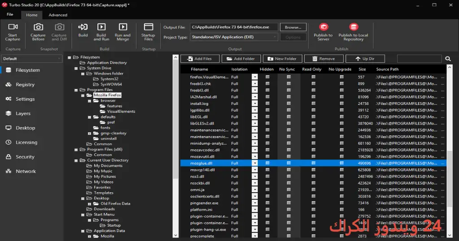
Task: Open the Default layer dropdown
Action: [32, 59]
